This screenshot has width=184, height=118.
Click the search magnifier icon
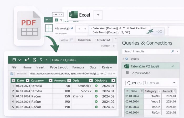click(172, 51)
